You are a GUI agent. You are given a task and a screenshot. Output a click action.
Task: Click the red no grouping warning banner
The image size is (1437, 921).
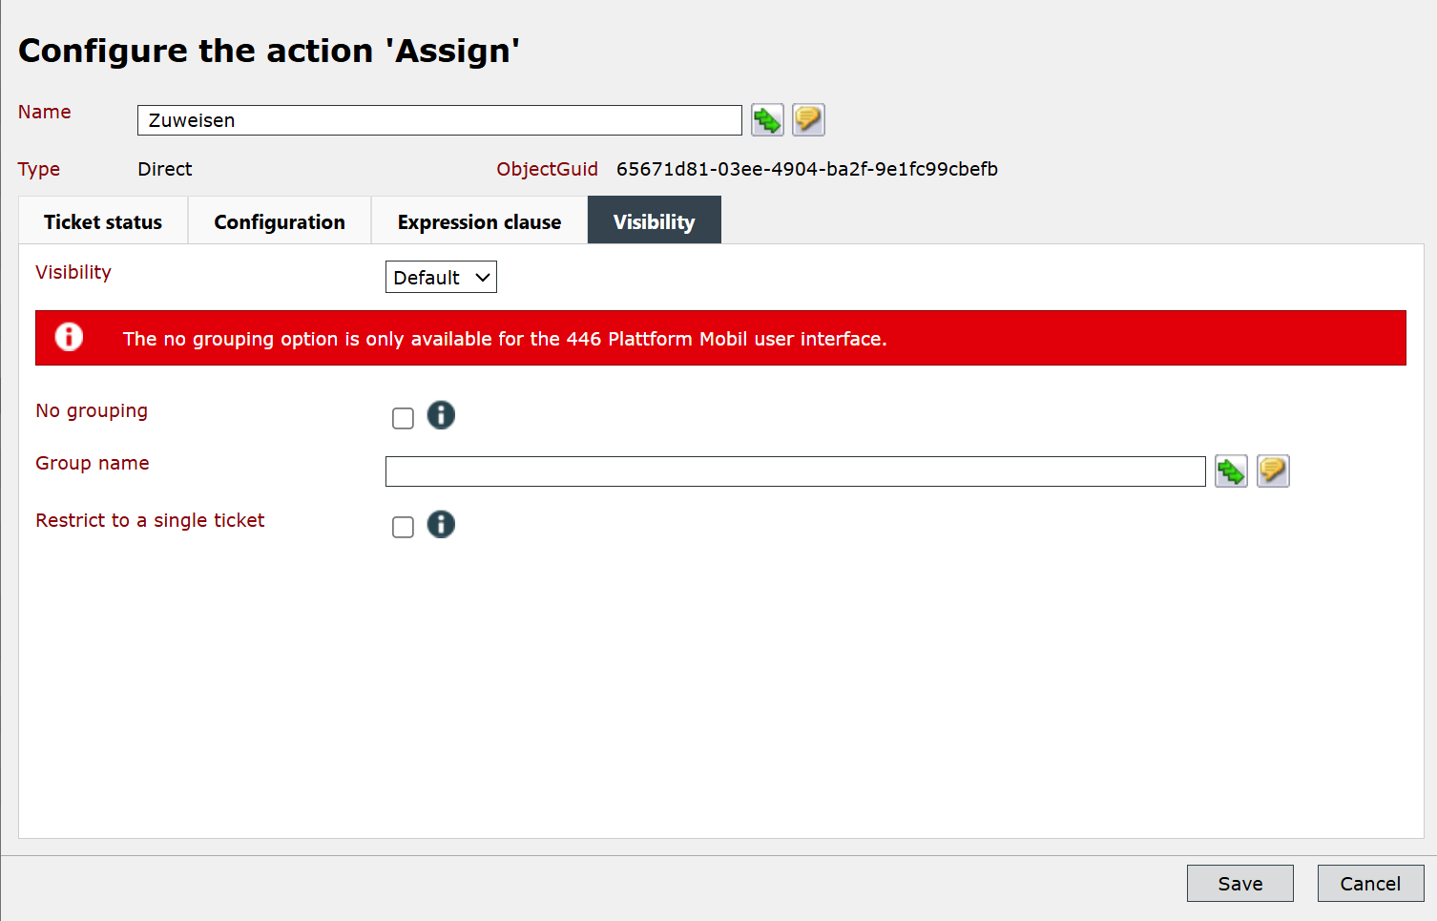coord(720,338)
